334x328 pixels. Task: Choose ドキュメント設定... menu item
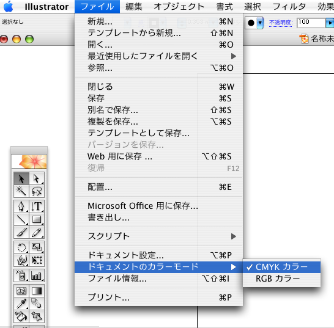(x=158, y=255)
